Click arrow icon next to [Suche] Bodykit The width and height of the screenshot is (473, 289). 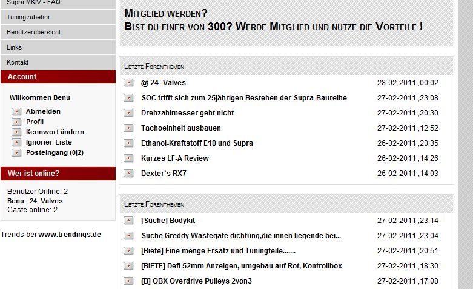click(x=128, y=220)
